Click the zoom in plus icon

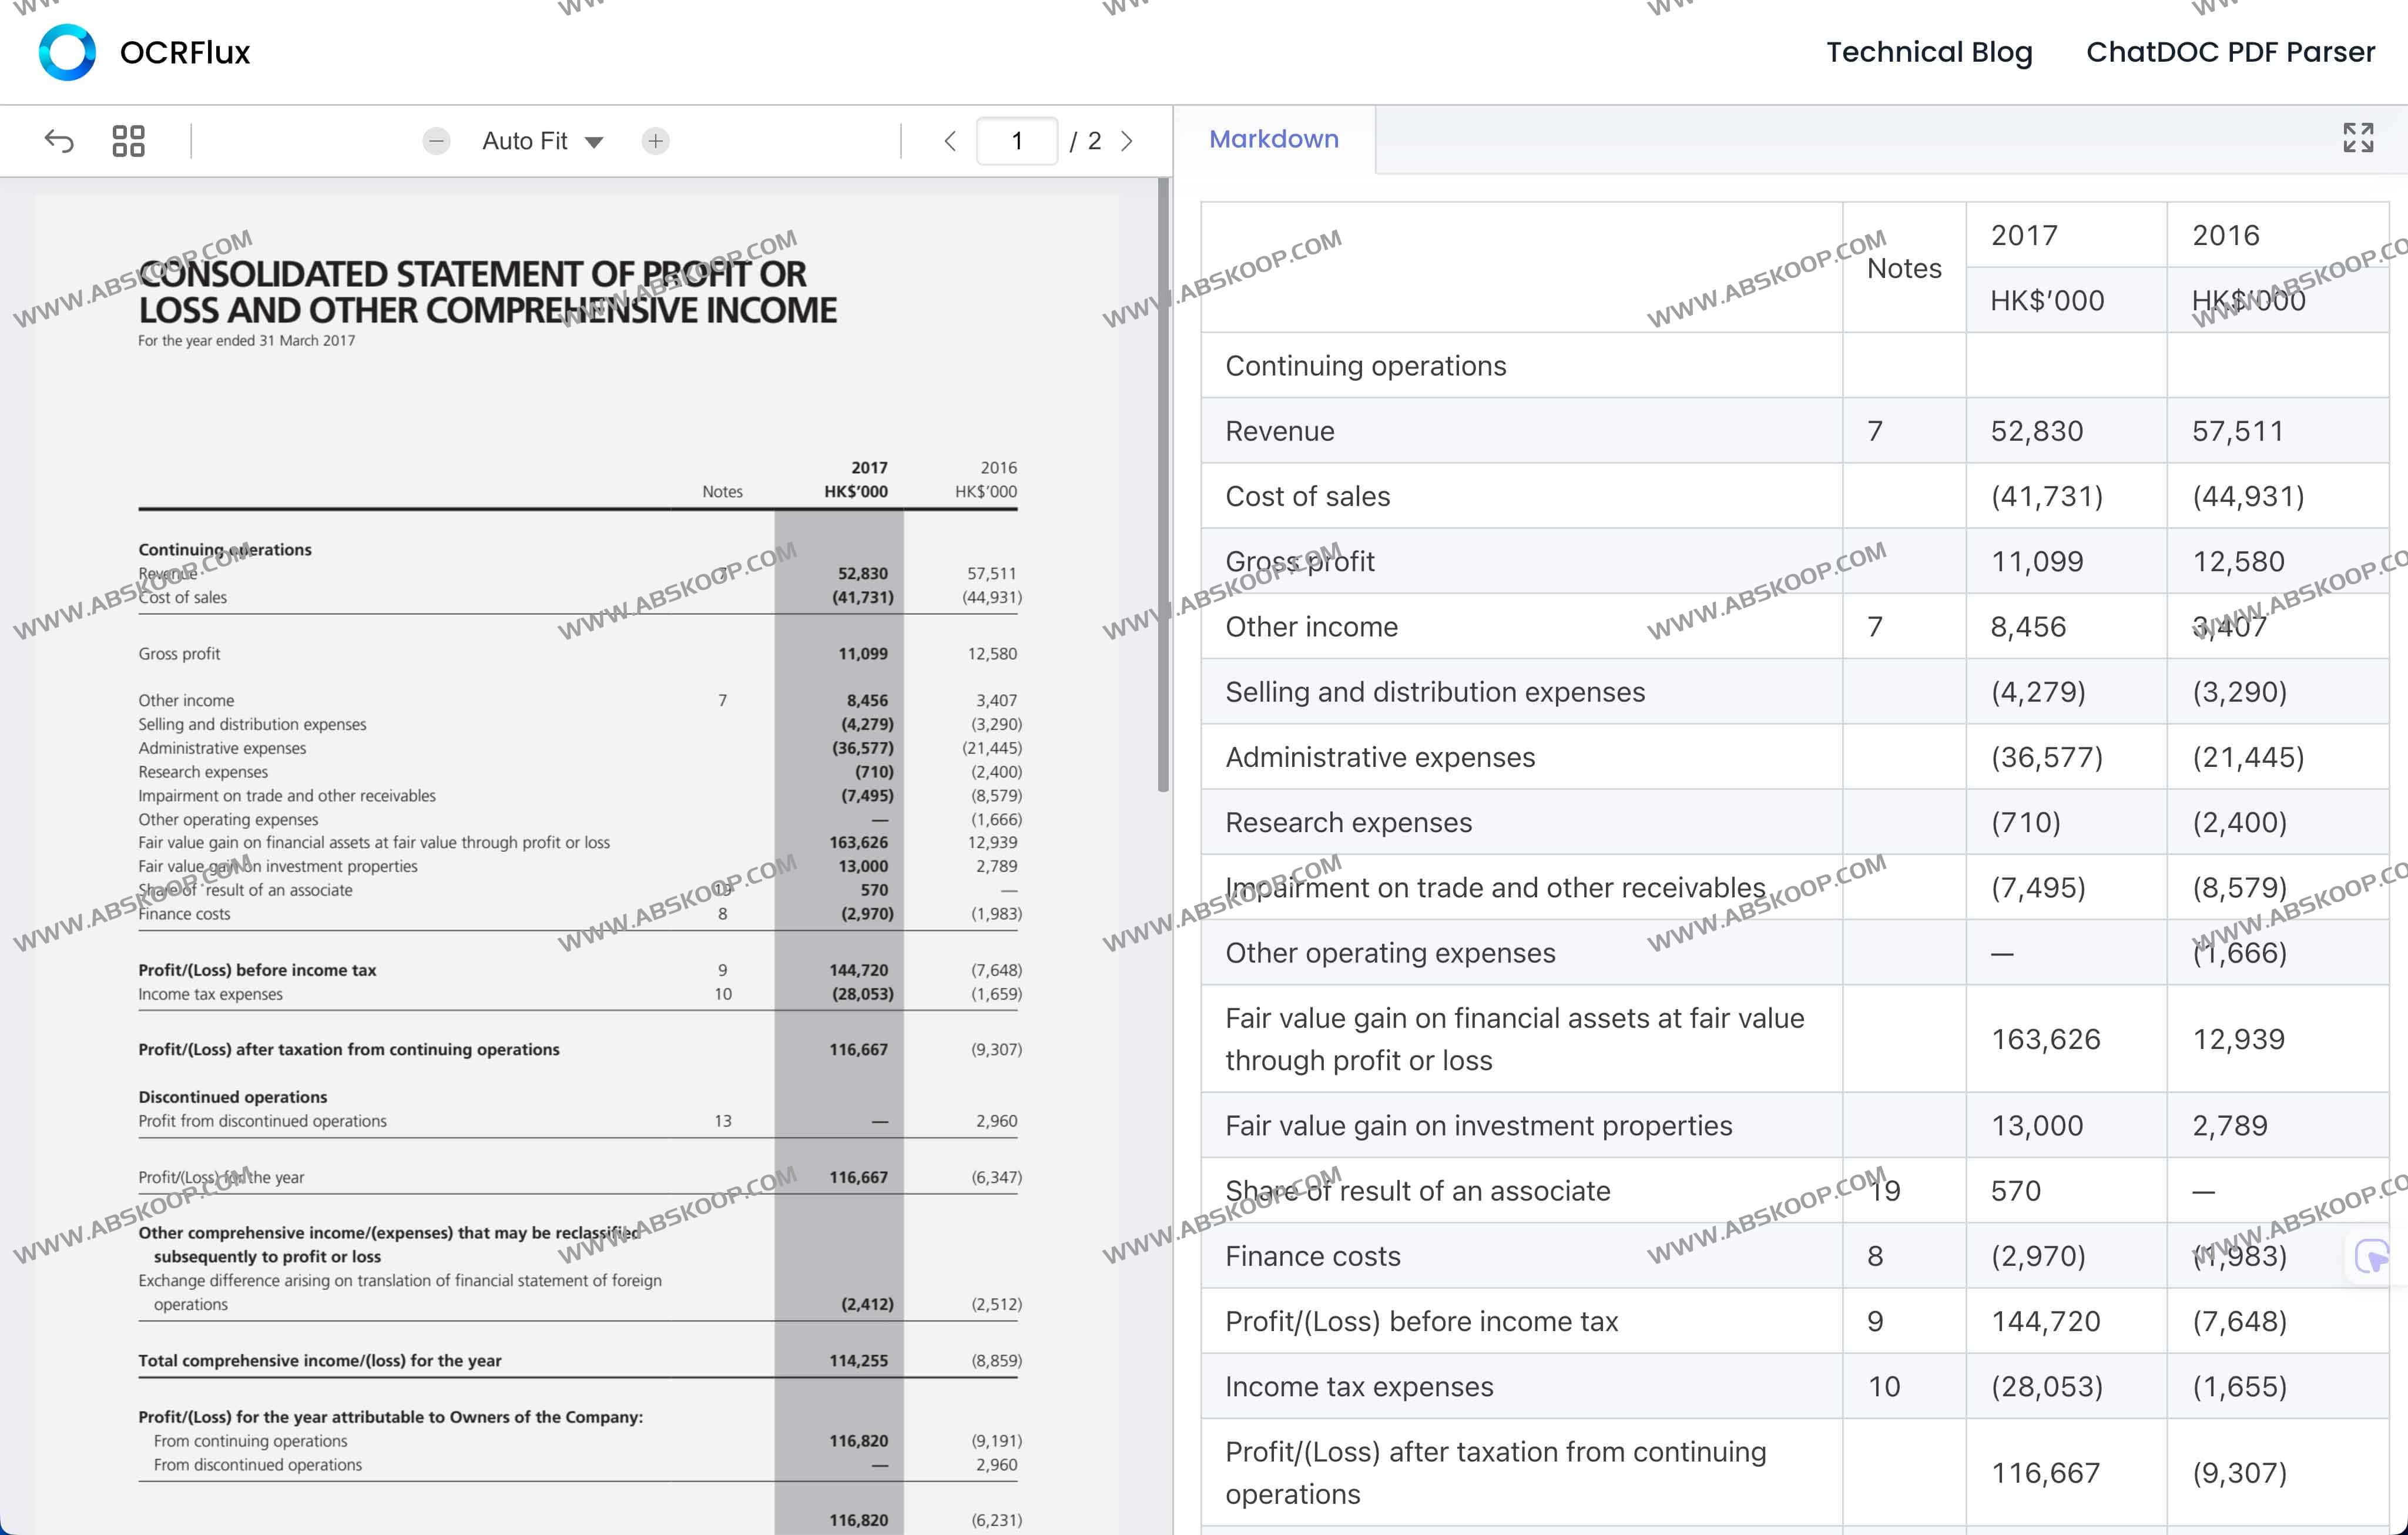click(x=655, y=141)
